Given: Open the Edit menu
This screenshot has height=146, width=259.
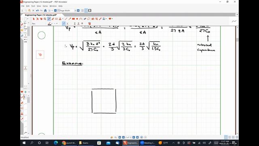Looking at the screenshot, I should click(x=28, y=6).
